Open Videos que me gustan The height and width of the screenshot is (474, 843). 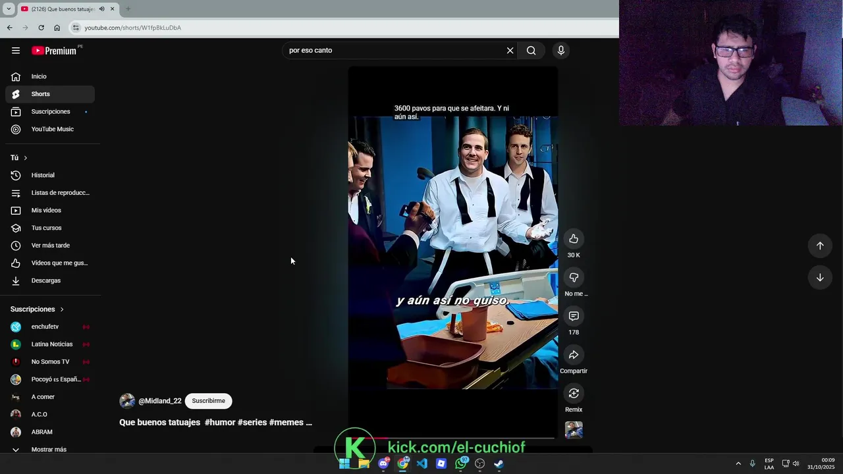click(50, 263)
